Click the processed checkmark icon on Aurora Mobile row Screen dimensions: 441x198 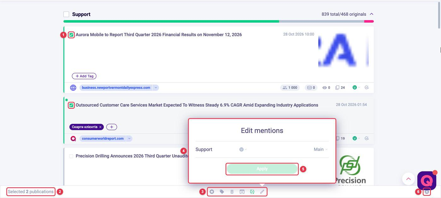(x=367, y=88)
